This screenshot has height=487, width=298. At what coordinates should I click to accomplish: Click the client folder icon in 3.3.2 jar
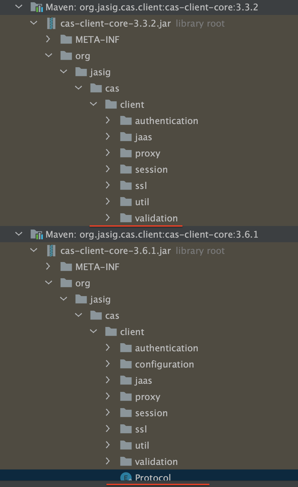point(111,104)
